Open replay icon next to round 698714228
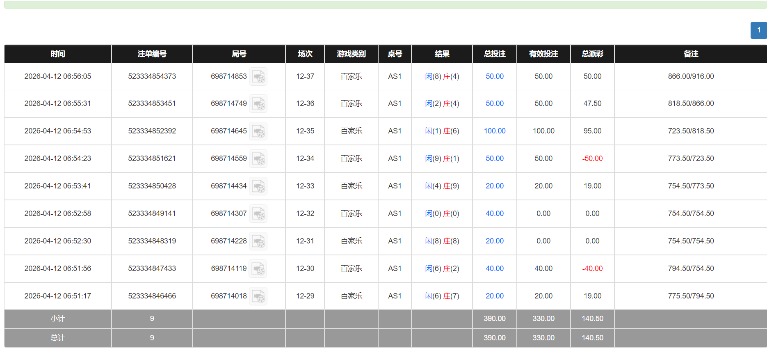 point(258,241)
